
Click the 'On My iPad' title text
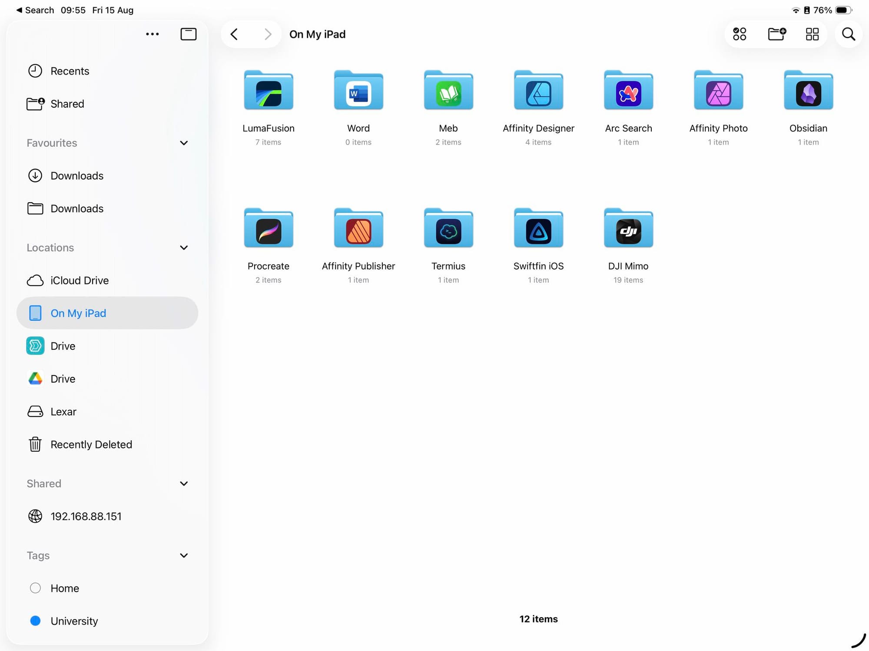[x=318, y=34]
